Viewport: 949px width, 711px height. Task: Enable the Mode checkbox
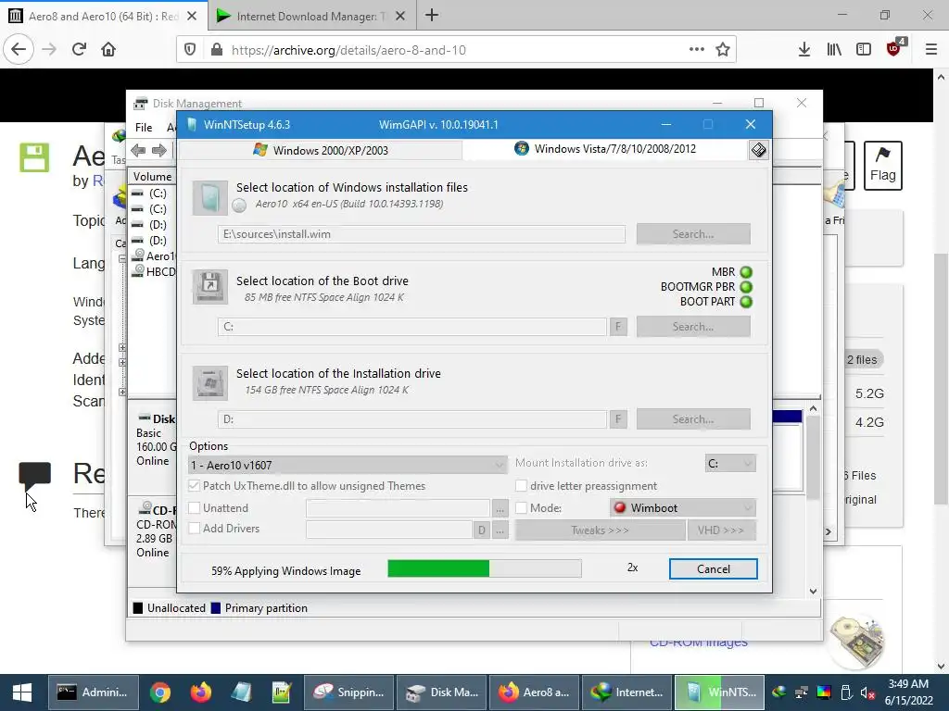click(521, 508)
